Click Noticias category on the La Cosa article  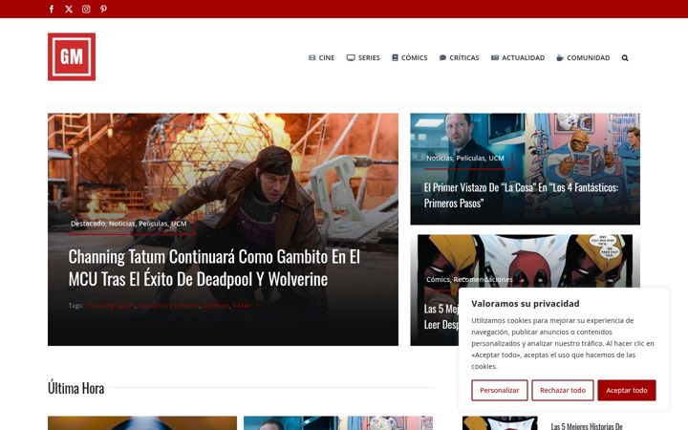point(440,158)
